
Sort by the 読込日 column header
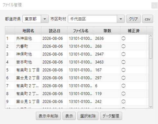(55, 31)
